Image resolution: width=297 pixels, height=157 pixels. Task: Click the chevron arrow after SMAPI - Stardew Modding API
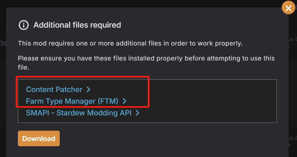point(138,113)
